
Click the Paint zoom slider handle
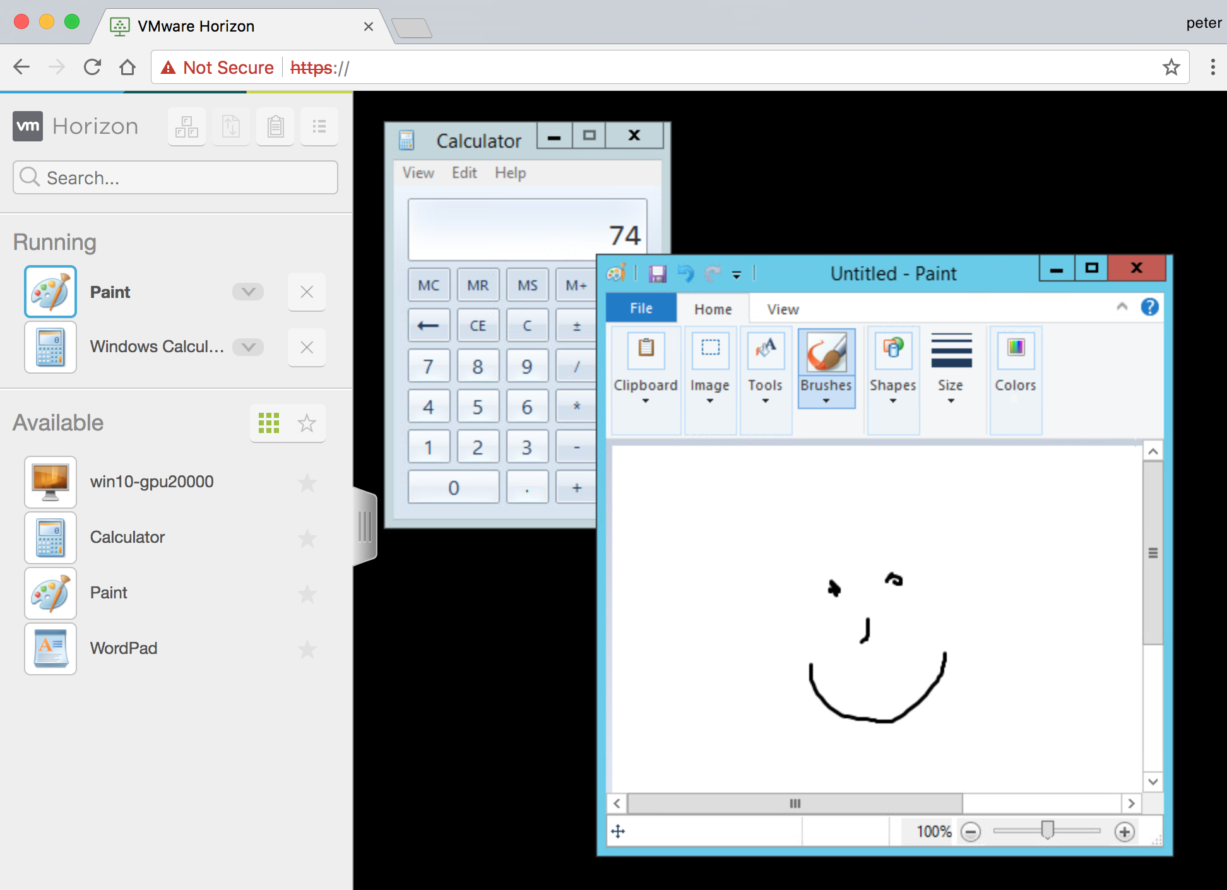(1048, 830)
